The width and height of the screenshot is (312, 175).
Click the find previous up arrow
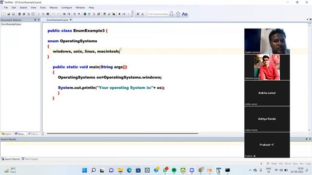(178, 14)
